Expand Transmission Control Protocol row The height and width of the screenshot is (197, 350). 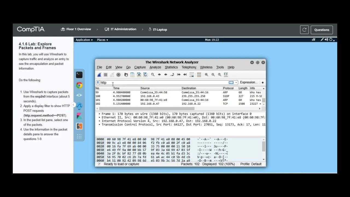(x=100, y=124)
